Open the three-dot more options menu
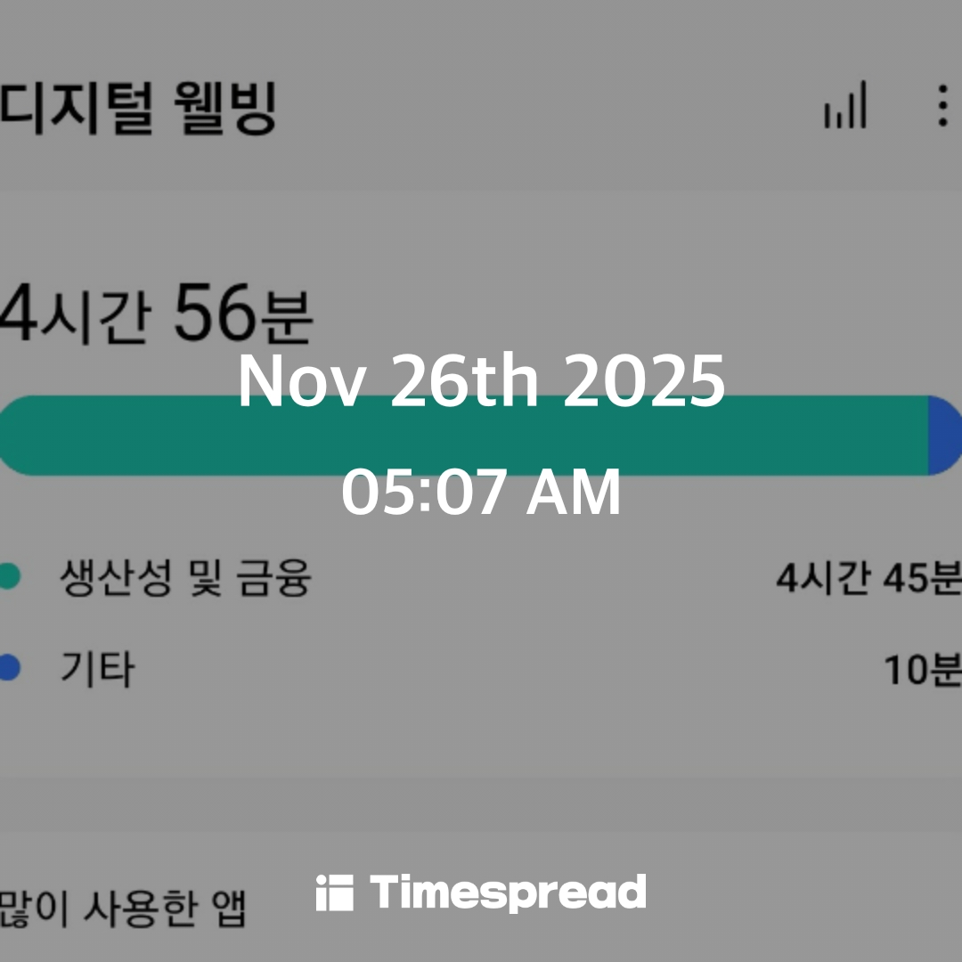Image resolution: width=962 pixels, height=962 pixels. (942, 105)
